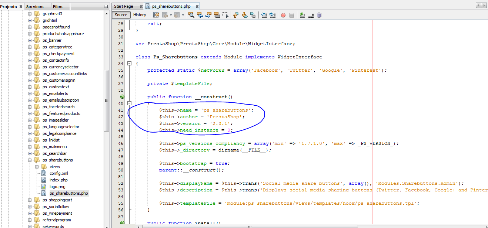Click the config.xml file icon
Viewport: 488px width, 228px height.
click(44, 173)
